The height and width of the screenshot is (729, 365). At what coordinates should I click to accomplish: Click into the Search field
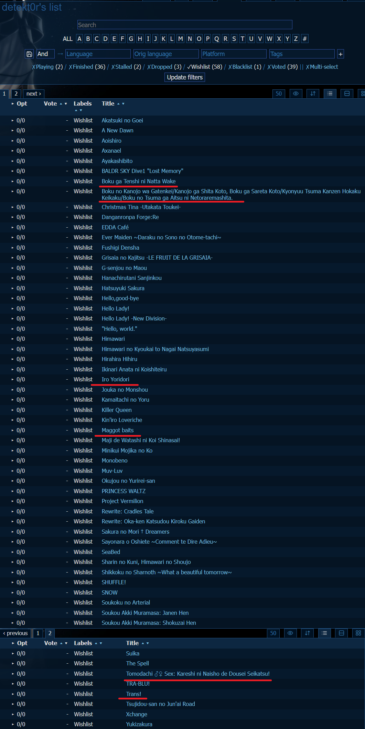[x=185, y=25]
